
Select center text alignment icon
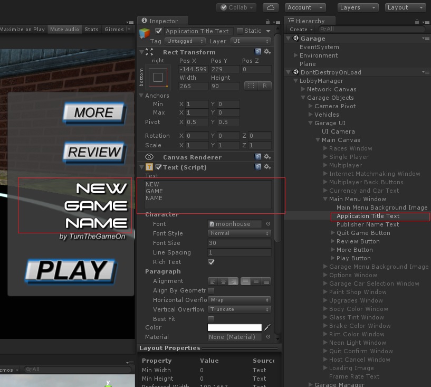point(223,281)
